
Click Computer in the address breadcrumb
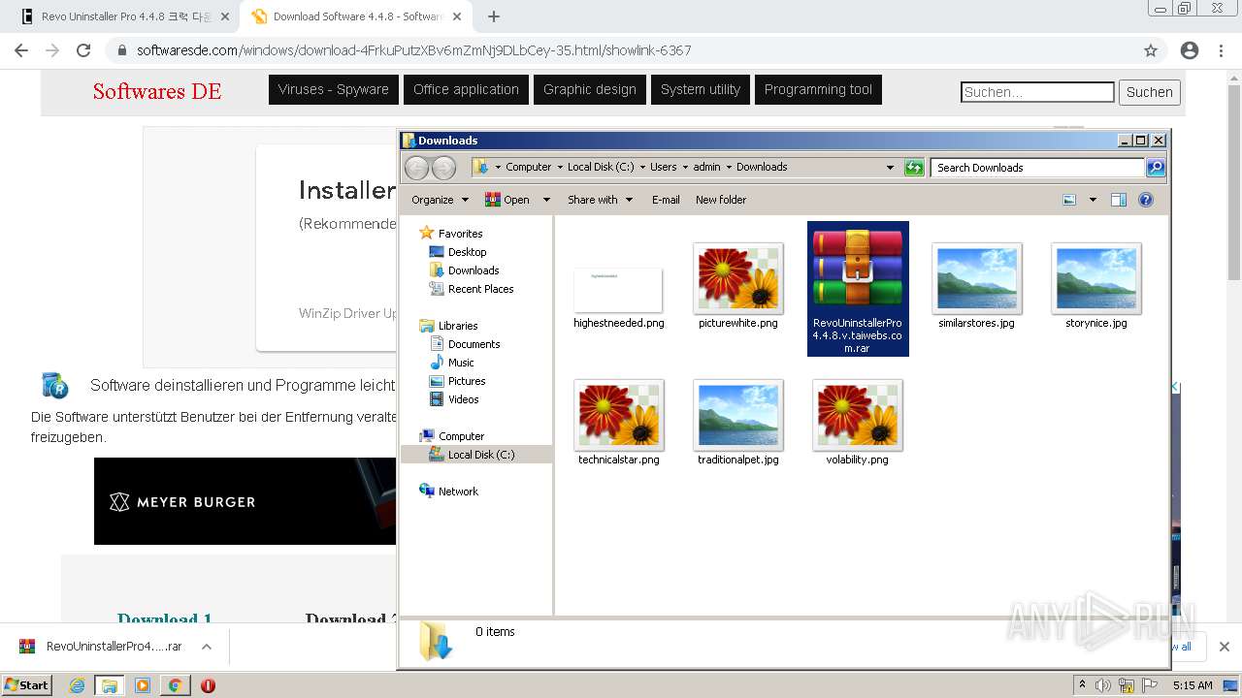(x=528, y=167)
